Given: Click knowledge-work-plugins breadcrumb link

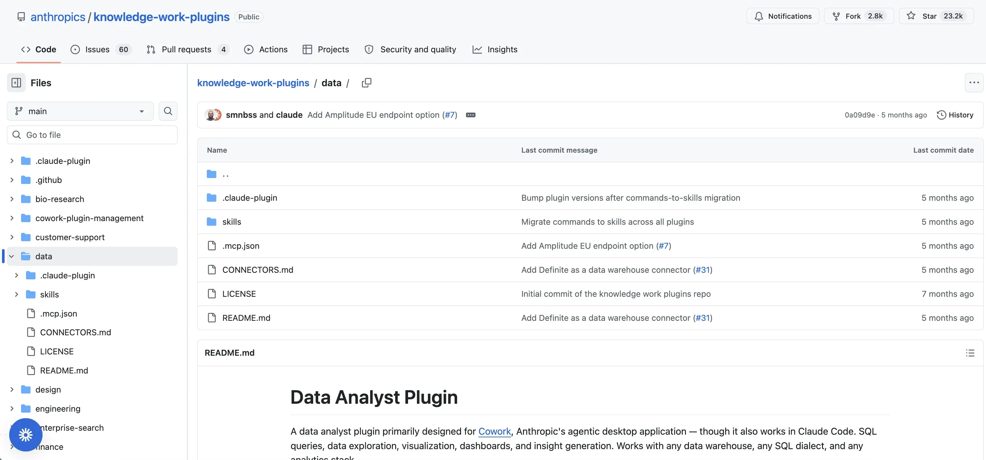Looking at the screenshot, I should click(x=253, y=83).
